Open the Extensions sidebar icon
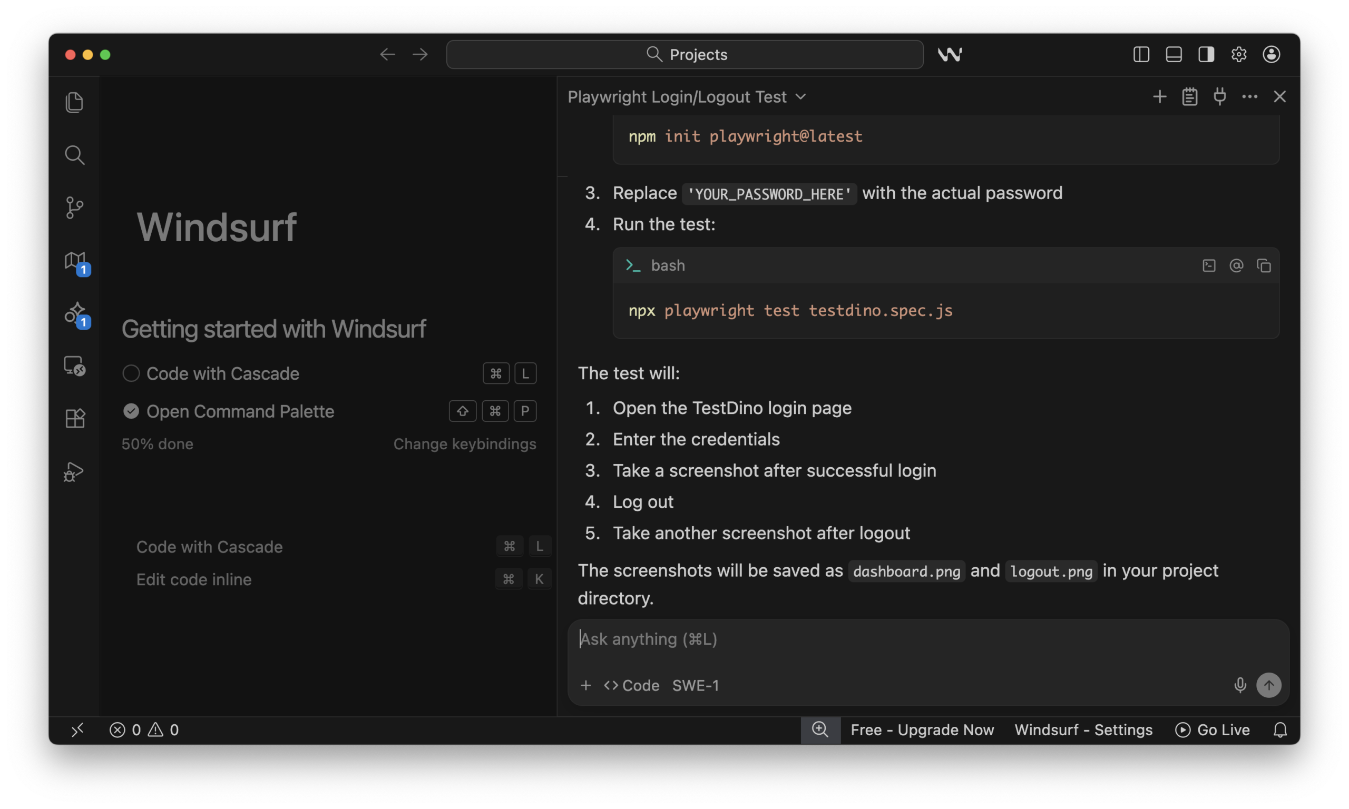1349x809 pixels. [74, 418]
